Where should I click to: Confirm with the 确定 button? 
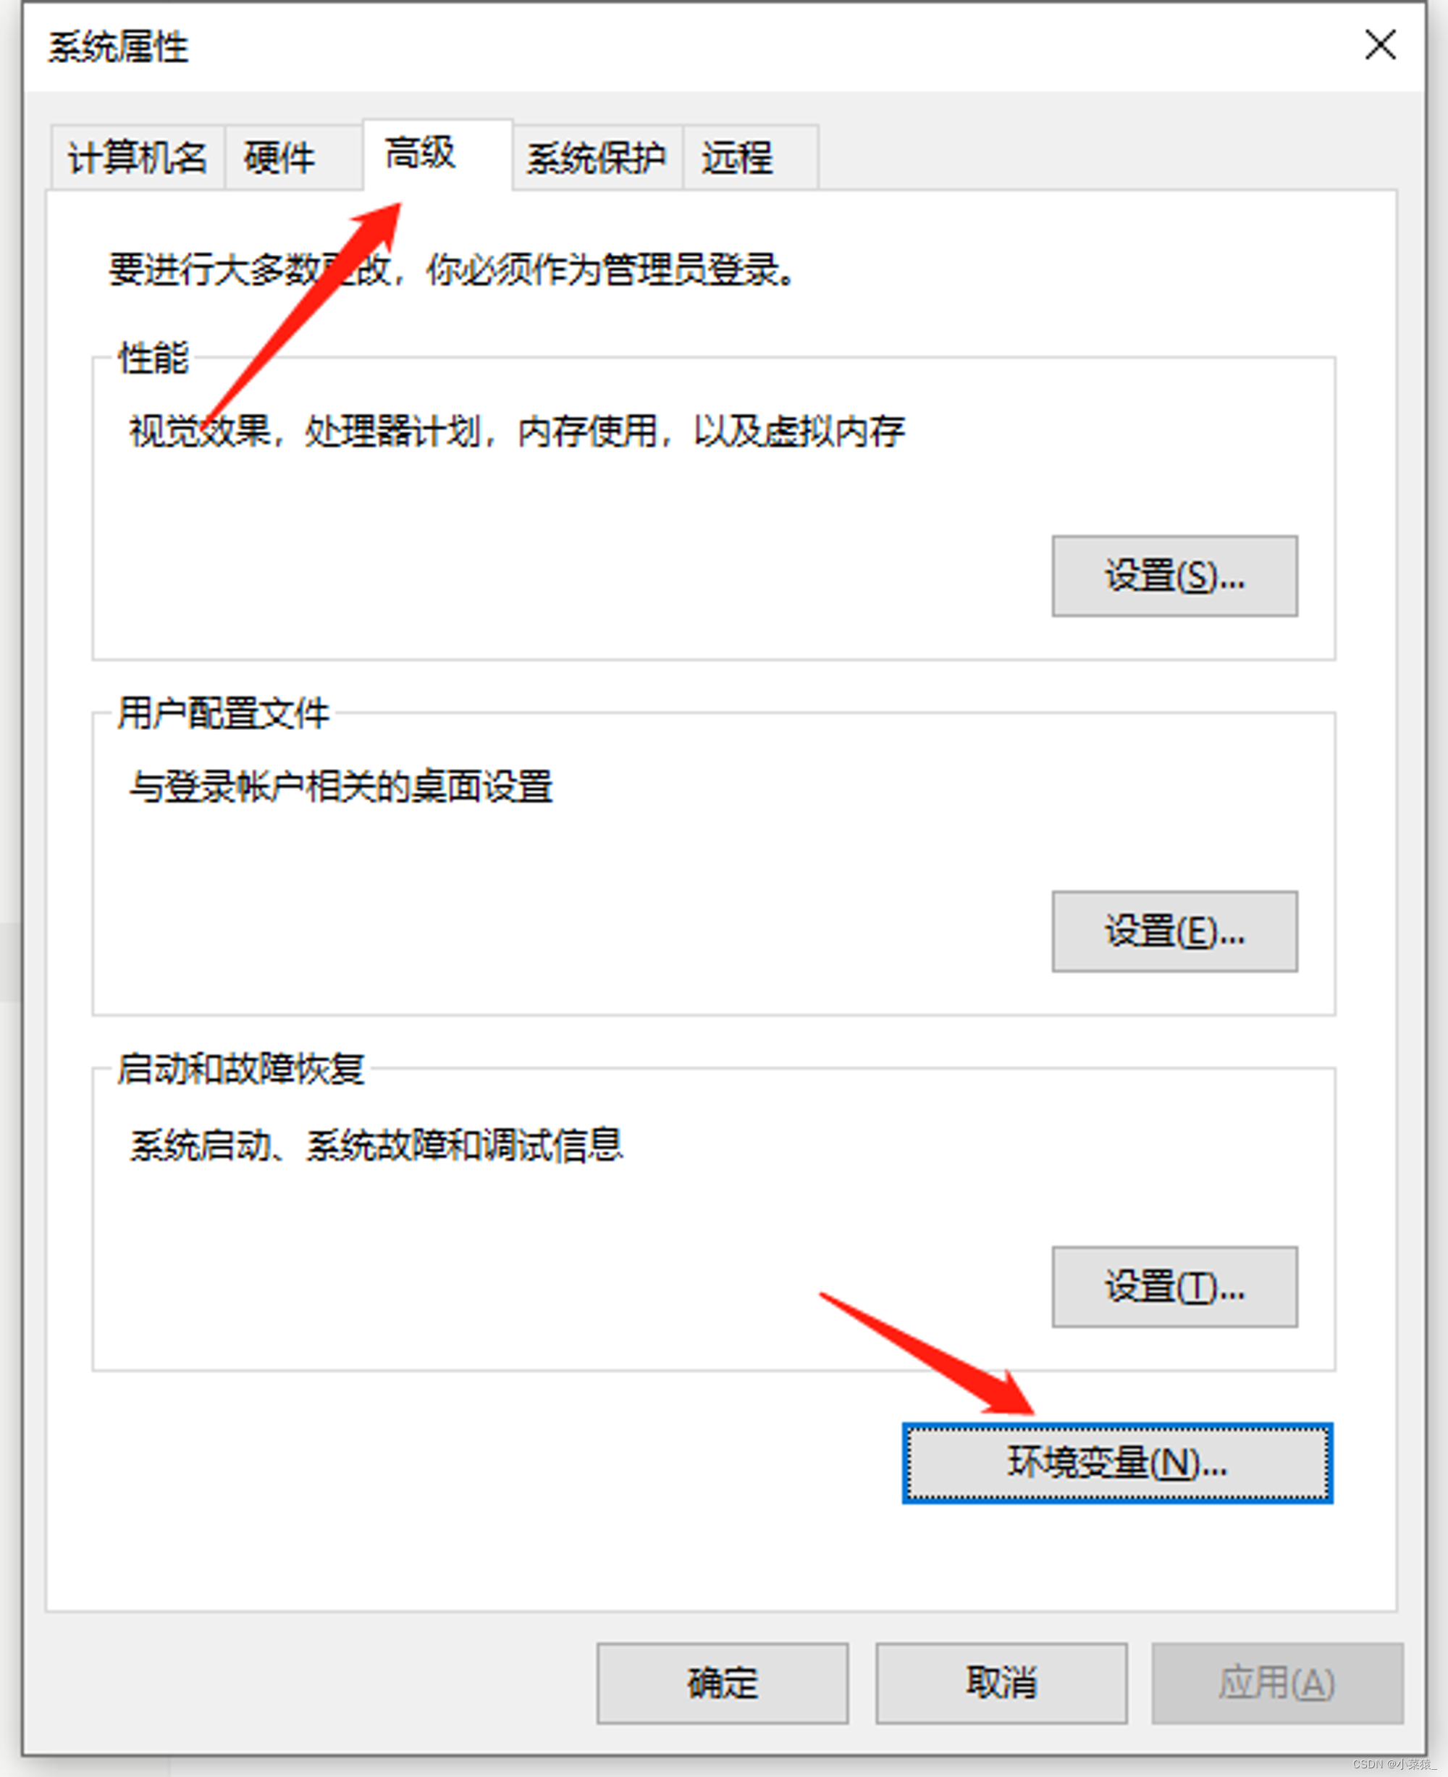point(723,1683)
